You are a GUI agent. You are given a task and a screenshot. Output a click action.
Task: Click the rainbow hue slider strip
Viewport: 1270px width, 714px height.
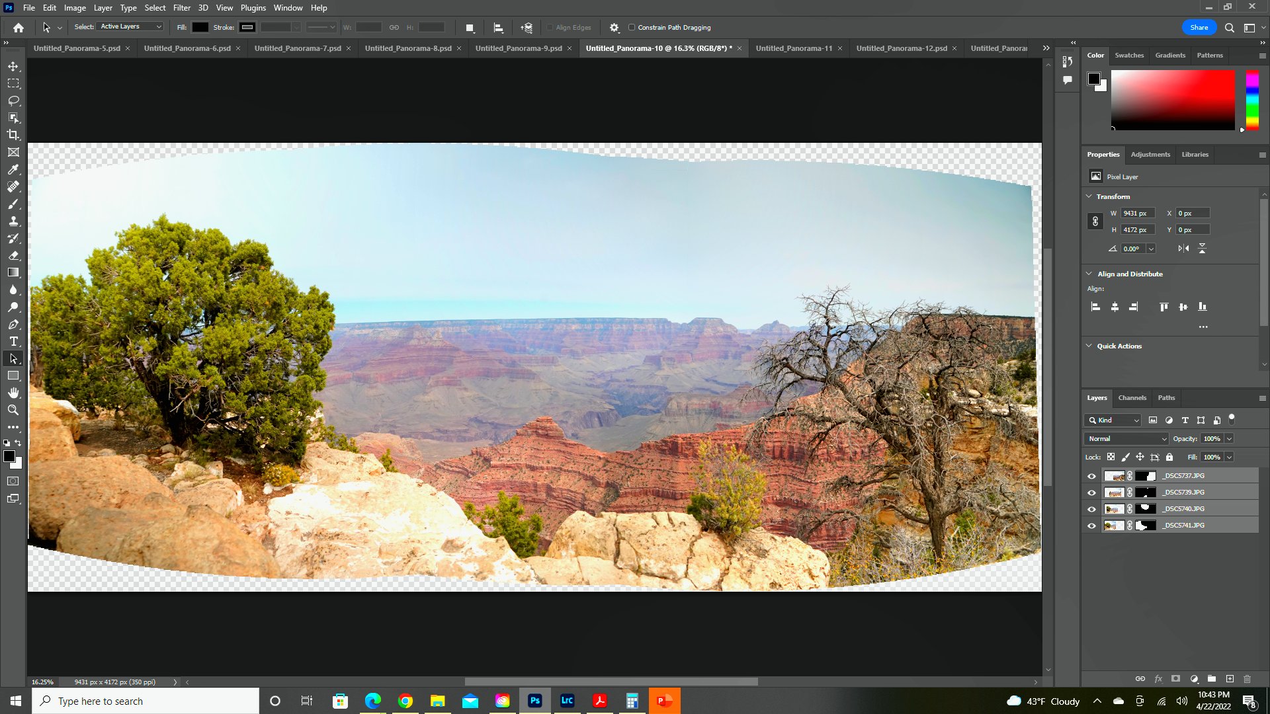pyautogui.click(x=1252, y=100)
